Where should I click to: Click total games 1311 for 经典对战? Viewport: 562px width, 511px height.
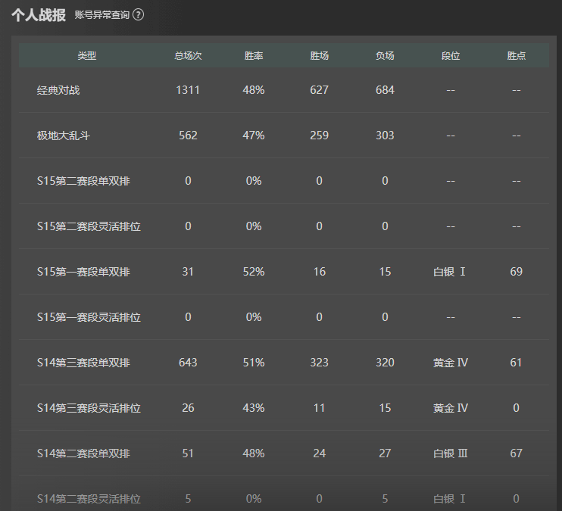click(x=188, y=90)
